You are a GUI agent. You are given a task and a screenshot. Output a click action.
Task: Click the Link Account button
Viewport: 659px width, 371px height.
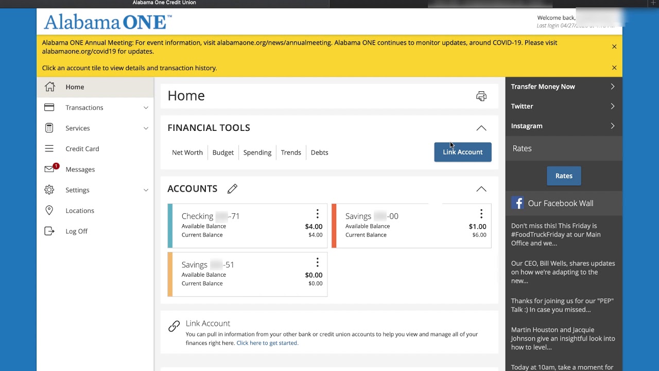tap(462, 152)
